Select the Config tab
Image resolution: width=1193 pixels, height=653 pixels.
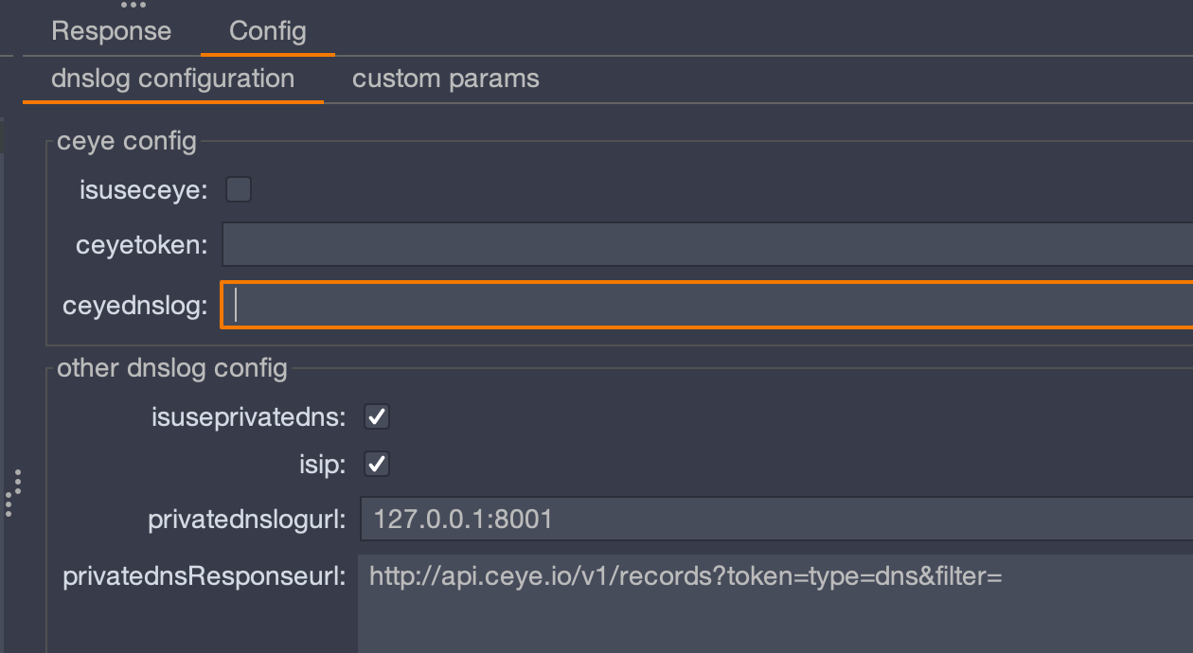point(267,30)
